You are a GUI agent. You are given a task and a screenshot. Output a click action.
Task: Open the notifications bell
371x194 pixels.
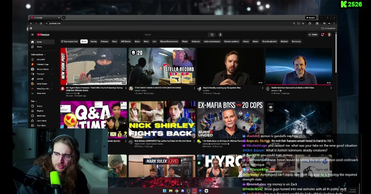322,35
